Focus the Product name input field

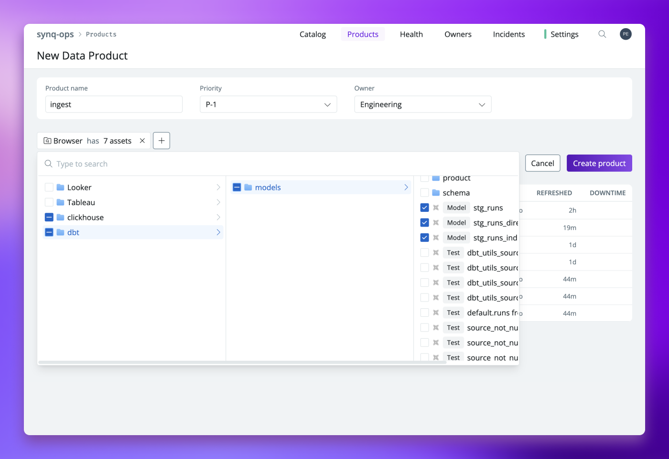[x=114, y=104]
